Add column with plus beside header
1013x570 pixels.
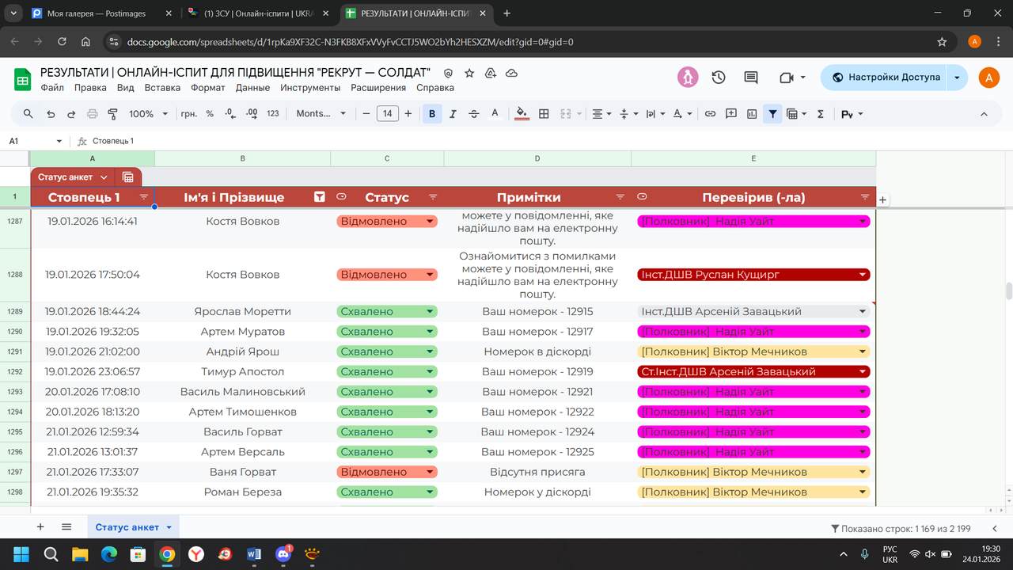tap(883, 200)
